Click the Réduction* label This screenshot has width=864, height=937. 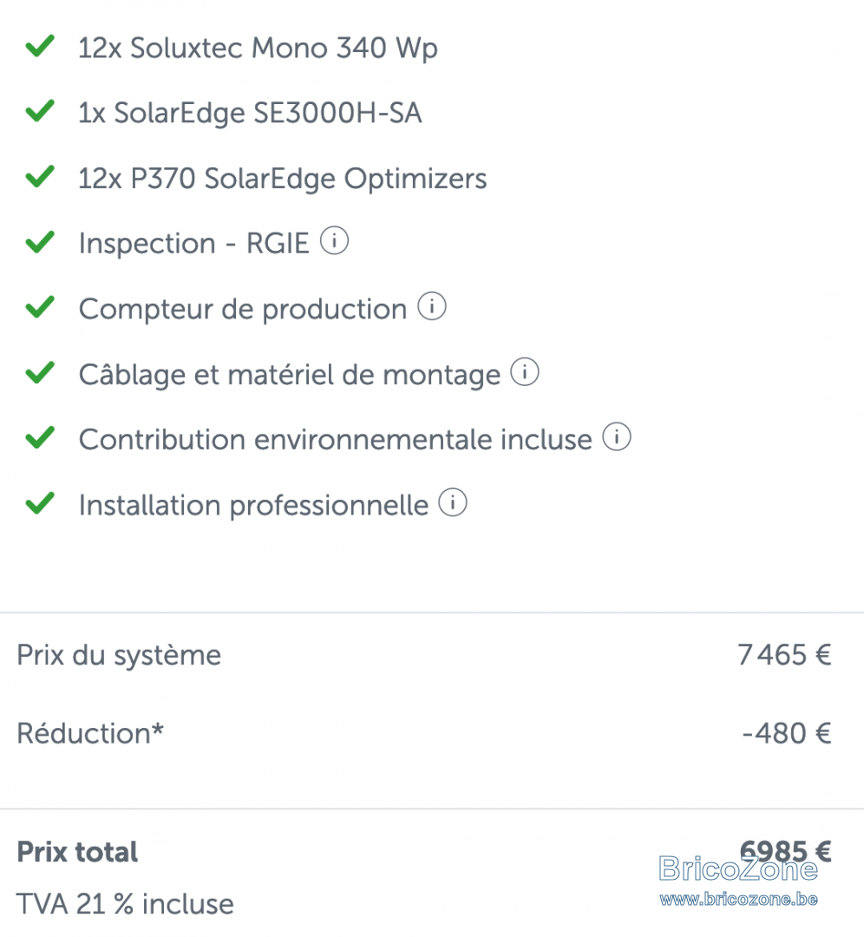90,733
